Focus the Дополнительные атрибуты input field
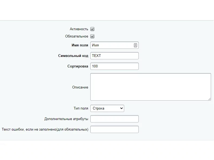The image size is (214, 160). click(114, 119)
